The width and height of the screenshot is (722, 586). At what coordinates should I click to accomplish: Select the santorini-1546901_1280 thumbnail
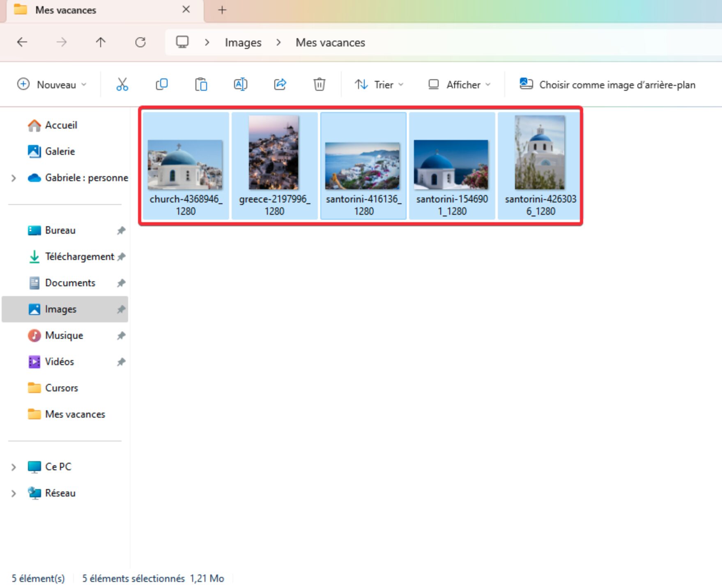[451, 165]
